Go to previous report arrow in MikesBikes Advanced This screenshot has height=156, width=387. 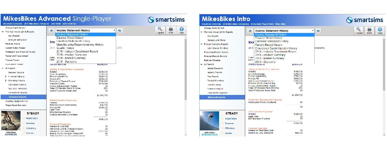[51, 30]
